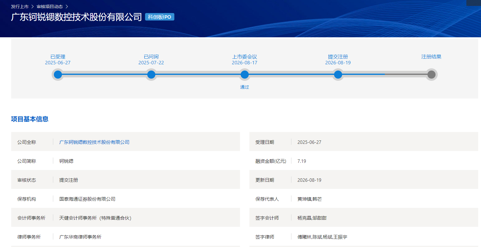
Task: Click the 2026-08-19 date under 提交注册 stage
Action: point(338,63)
